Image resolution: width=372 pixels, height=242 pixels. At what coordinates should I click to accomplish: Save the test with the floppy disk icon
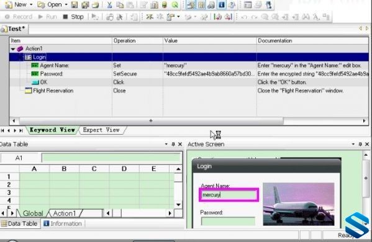click(75, 5)
